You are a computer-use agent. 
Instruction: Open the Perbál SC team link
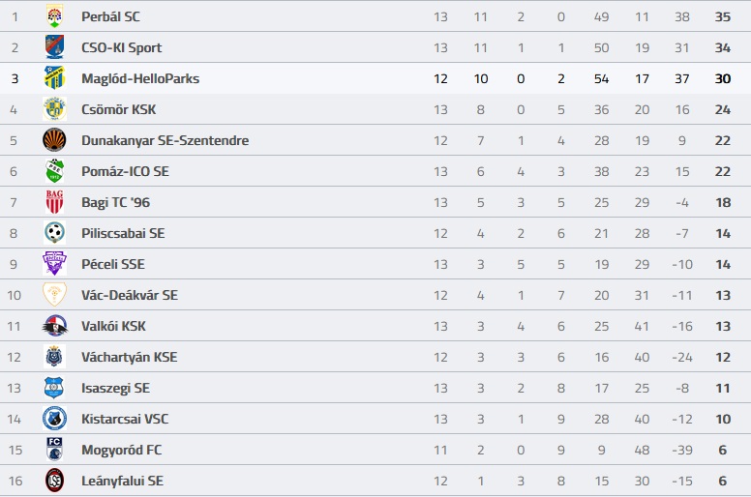pyautogui.click(x=110, y=16)
